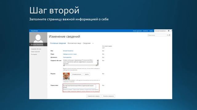The width and height of the screenshot is (197, 110).
Task: Select Сведения обо мне in the sidebar
Action: 36,49
